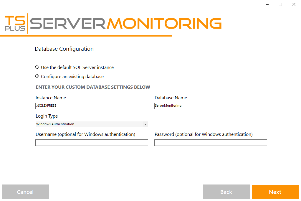The height and width of the screenshot is (201, 301).
Task: Click the Database Name input box
Action: click(211, 106)
